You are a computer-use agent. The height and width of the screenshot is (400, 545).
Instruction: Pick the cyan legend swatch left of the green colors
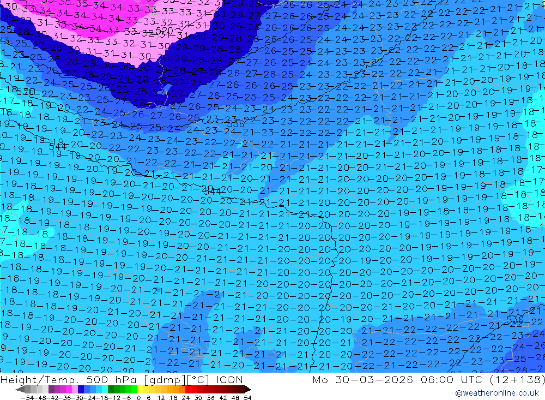pos(105,389)
